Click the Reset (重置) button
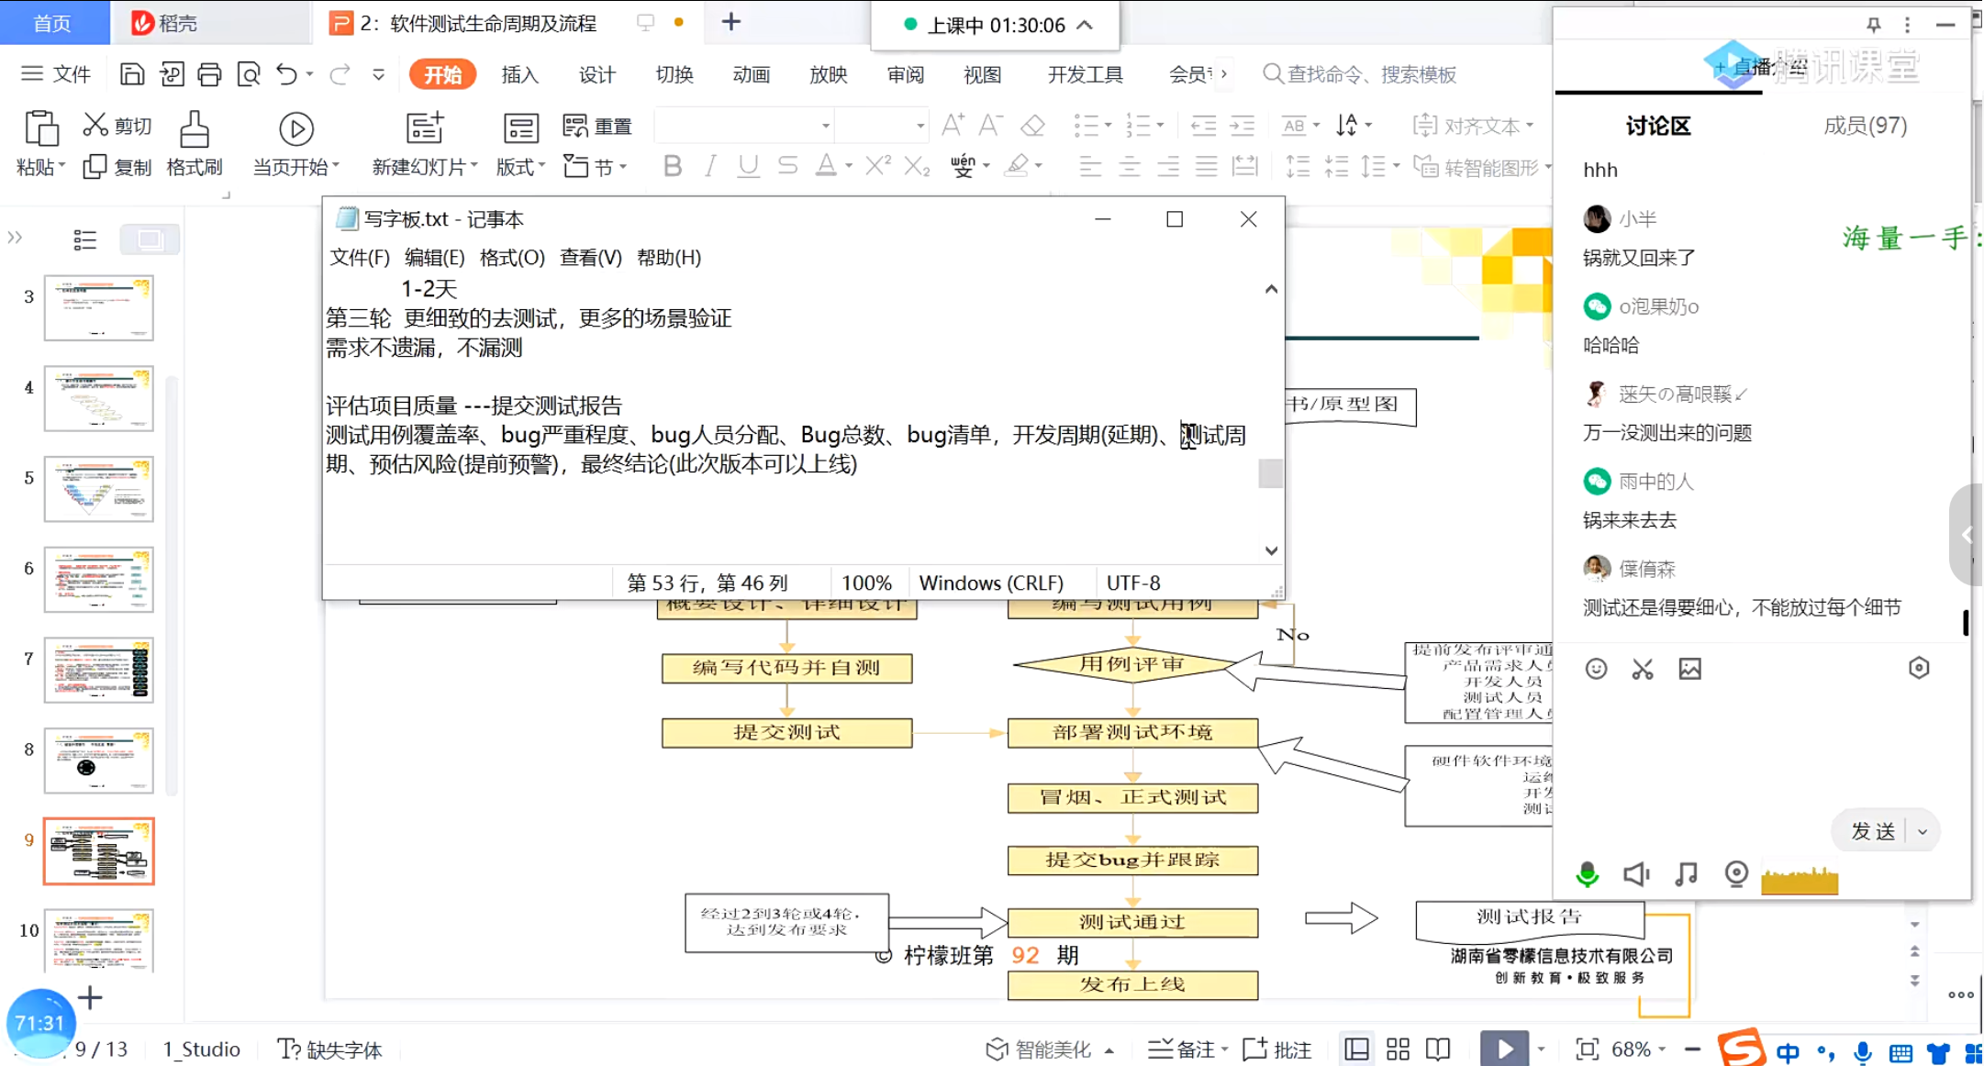 (598, 126)
